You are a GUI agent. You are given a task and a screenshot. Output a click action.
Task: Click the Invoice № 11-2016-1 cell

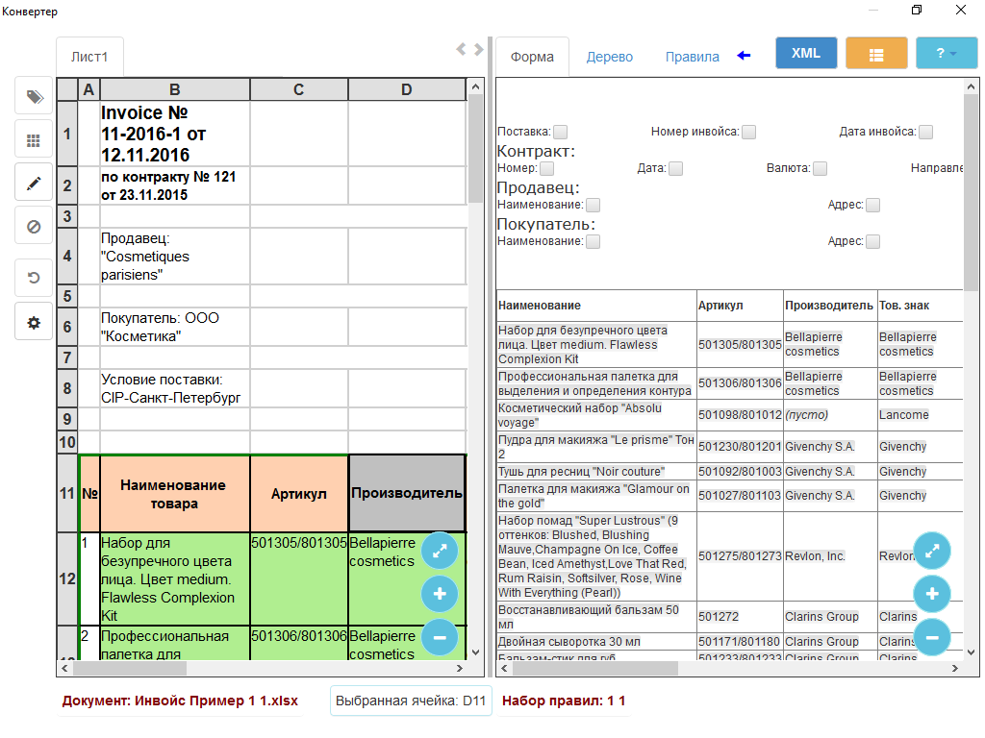click(175, 133)
